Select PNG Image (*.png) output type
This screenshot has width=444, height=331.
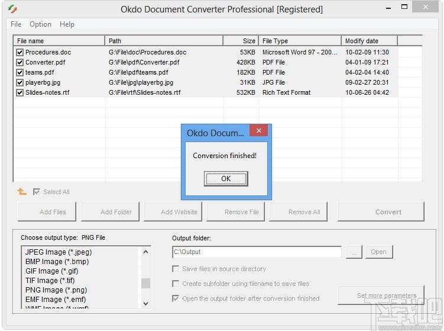coord(56,290)
